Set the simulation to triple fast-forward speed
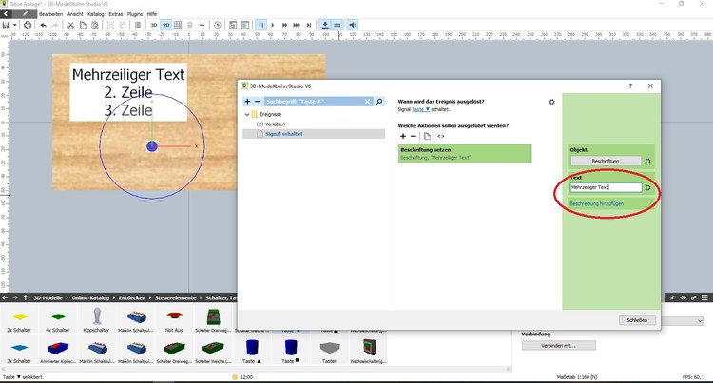 297,25
